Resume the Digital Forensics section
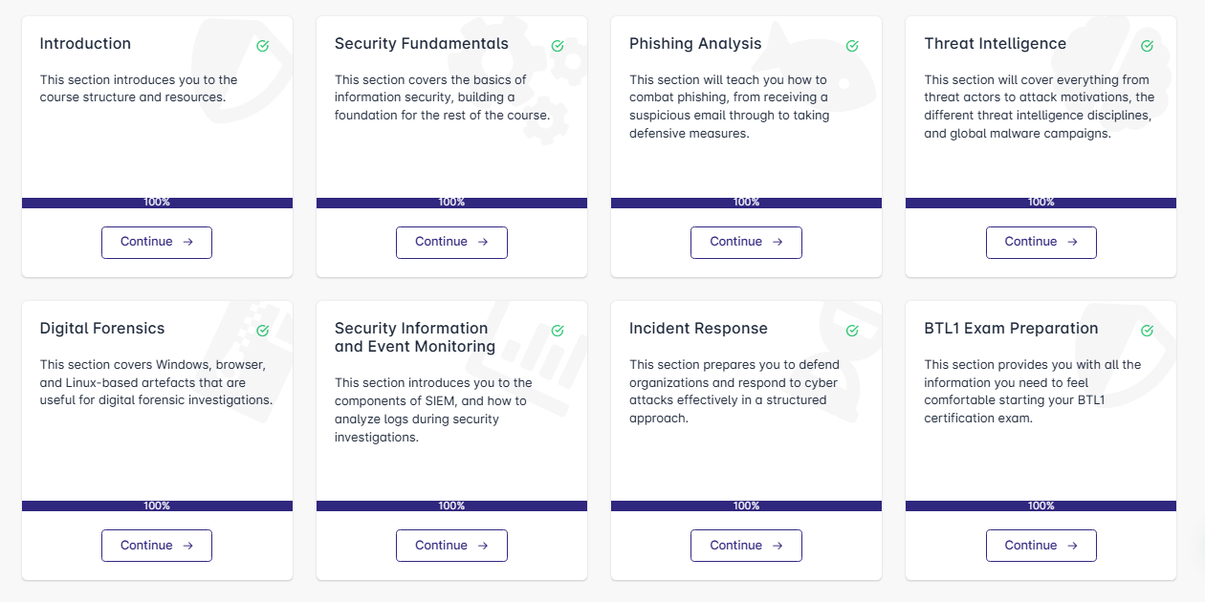The height and width of the screenshot is (602, 1205). tap(157, 546)
